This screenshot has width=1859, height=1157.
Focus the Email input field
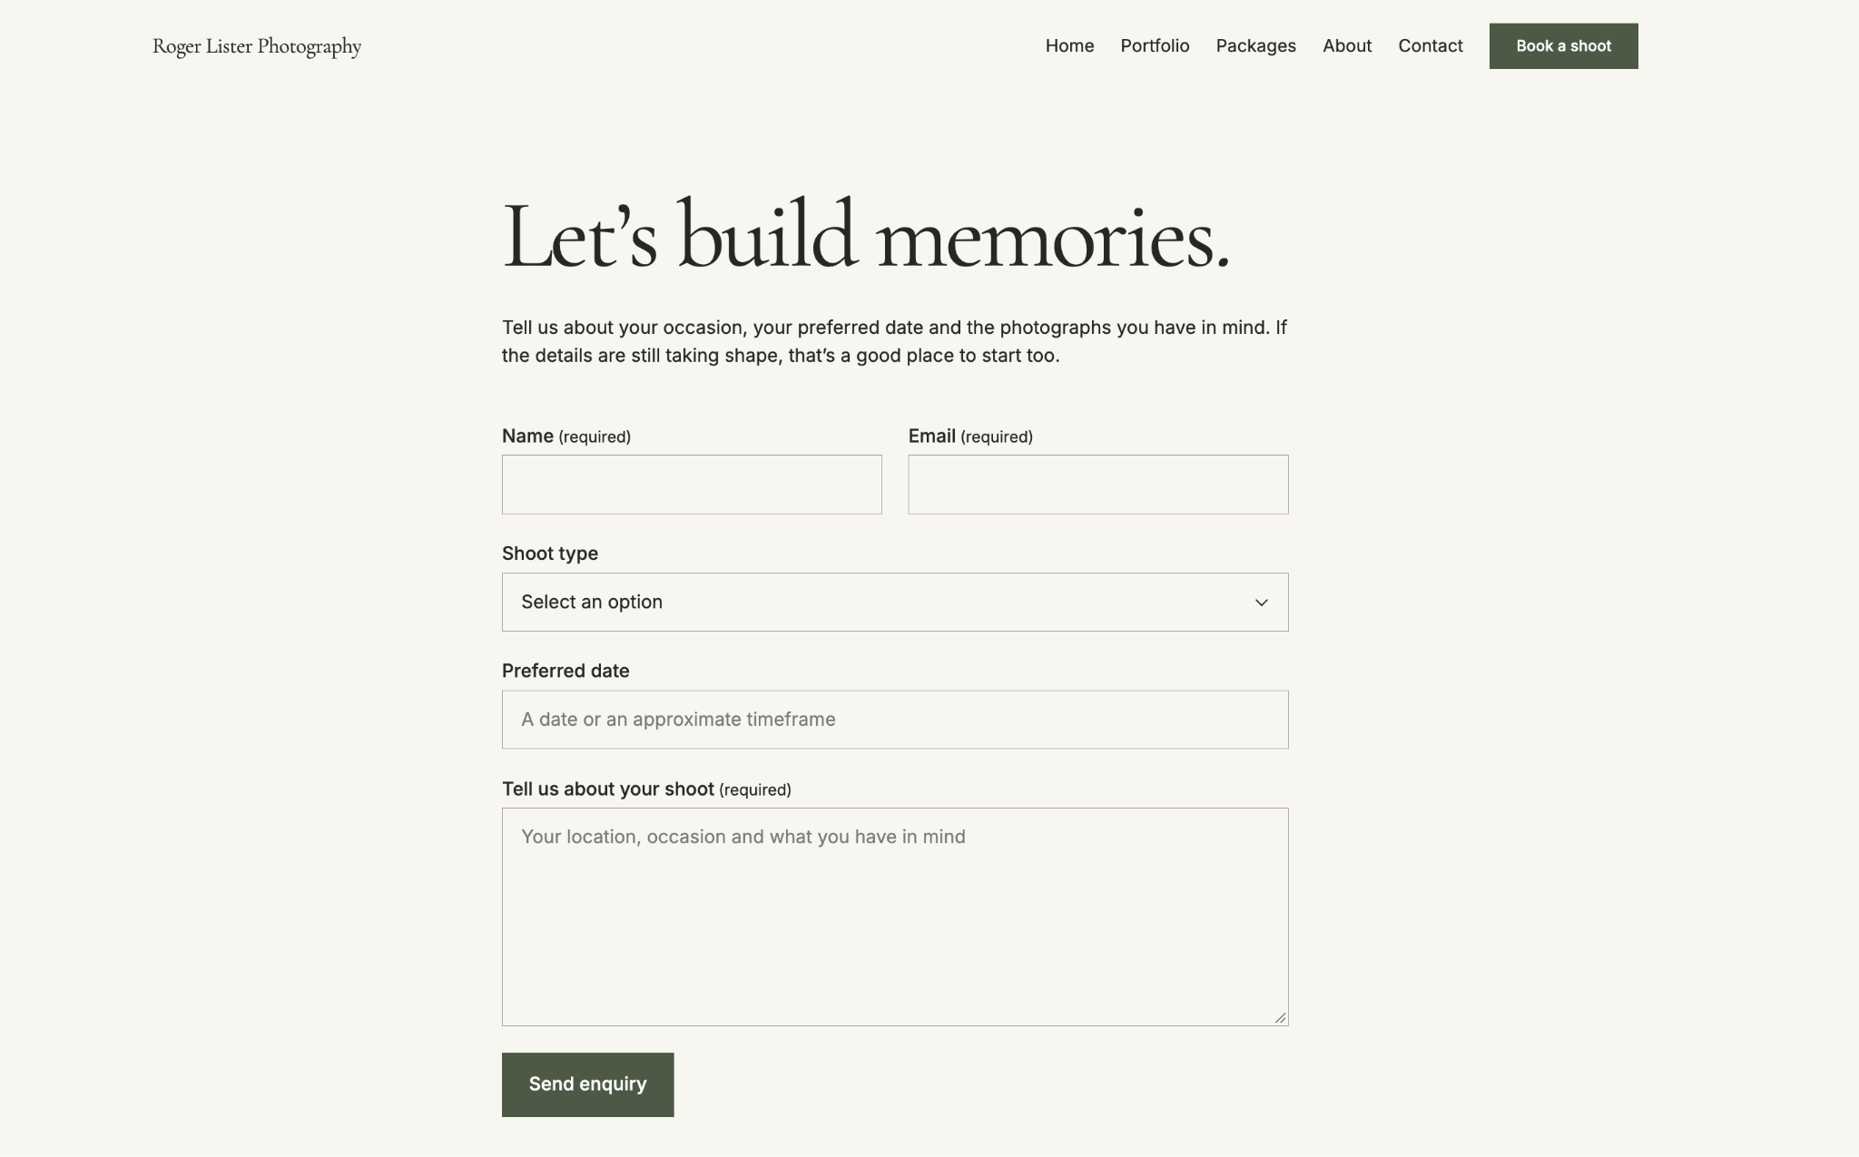(x=1097, y=485)
